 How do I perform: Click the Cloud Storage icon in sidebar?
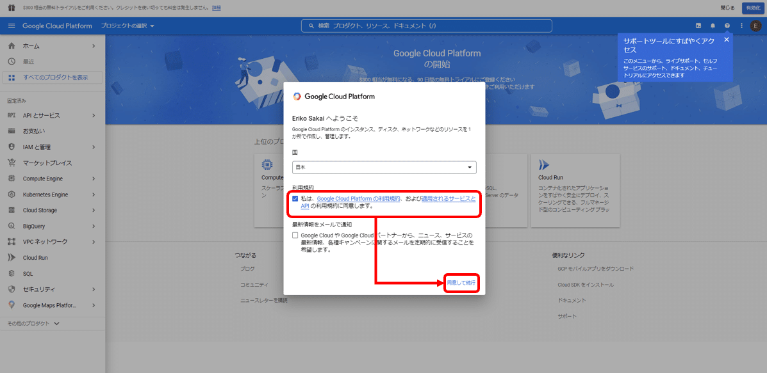pos(12,210)
